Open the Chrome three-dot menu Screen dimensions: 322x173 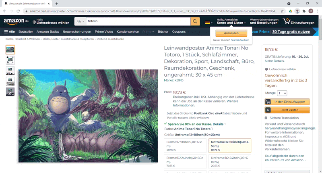(x=318, y=11)
